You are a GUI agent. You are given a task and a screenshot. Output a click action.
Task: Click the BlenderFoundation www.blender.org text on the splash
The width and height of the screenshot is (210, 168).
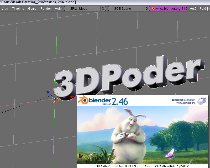pyautogui.click(x=183, y=101)
